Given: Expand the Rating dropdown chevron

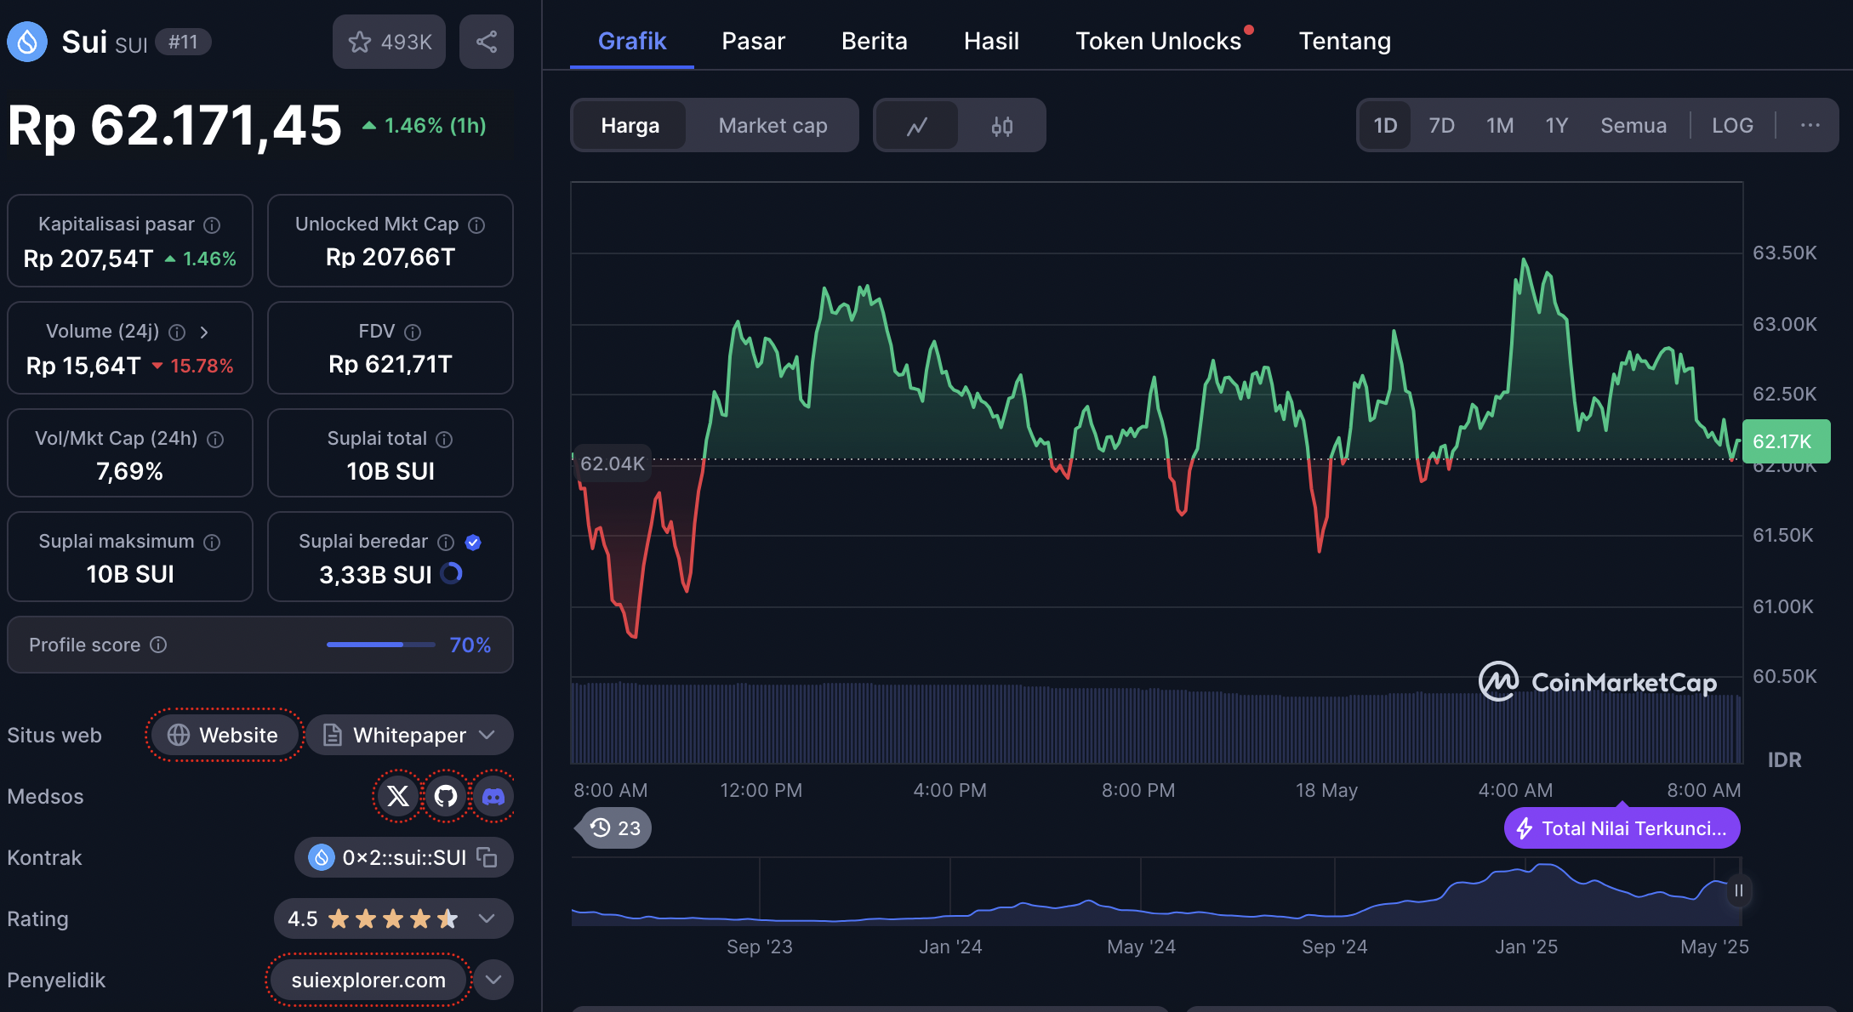Looking at the screenshot, I should tap(487, 918).
